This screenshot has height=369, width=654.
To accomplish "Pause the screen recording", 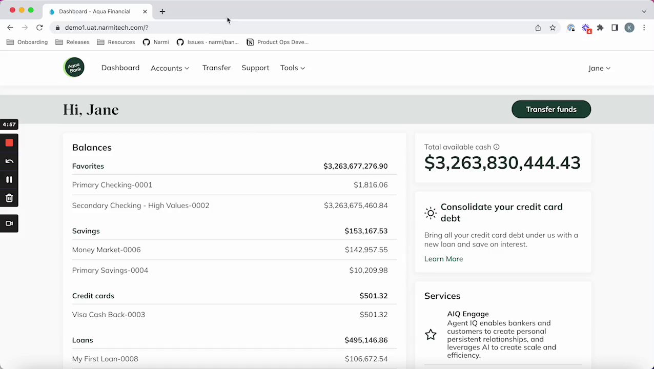I will (x=9, y=180).
